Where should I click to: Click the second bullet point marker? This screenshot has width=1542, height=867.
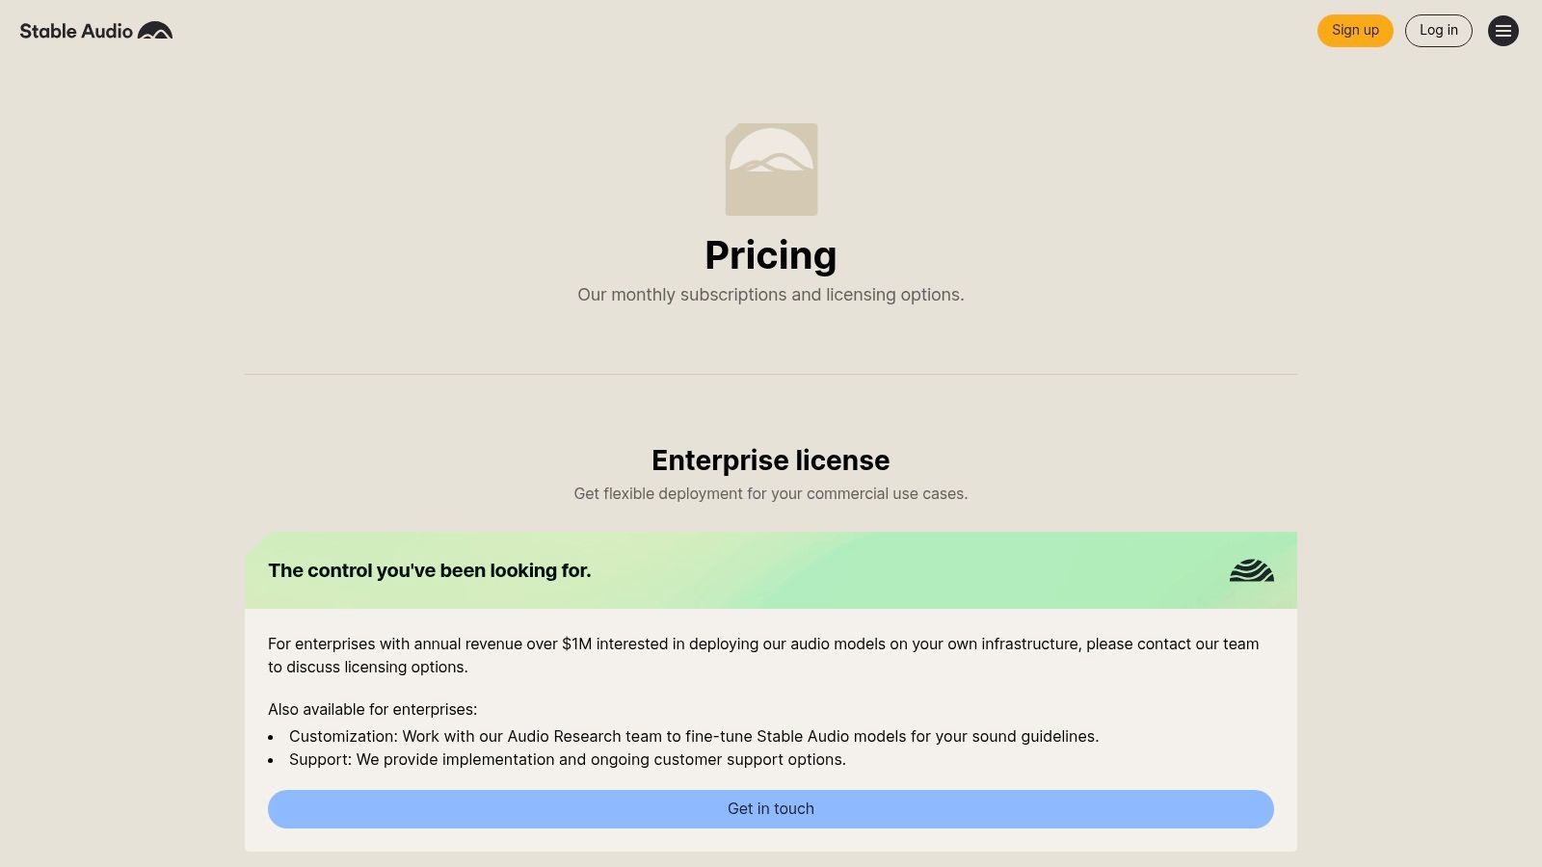272,760
